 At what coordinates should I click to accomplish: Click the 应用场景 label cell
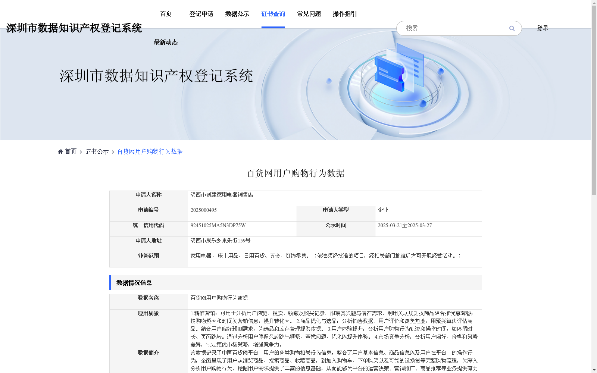149,329
